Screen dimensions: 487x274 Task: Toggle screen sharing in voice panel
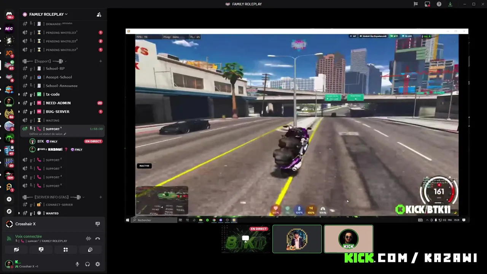(x=41, y=250)
